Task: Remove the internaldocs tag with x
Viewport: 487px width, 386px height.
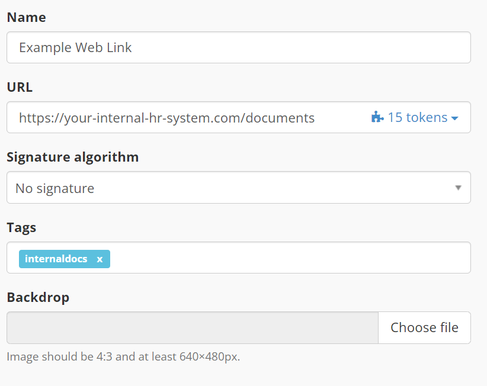Action: (100, 259)
